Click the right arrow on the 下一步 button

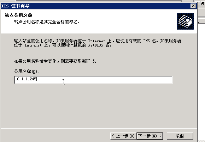(160, 136)
